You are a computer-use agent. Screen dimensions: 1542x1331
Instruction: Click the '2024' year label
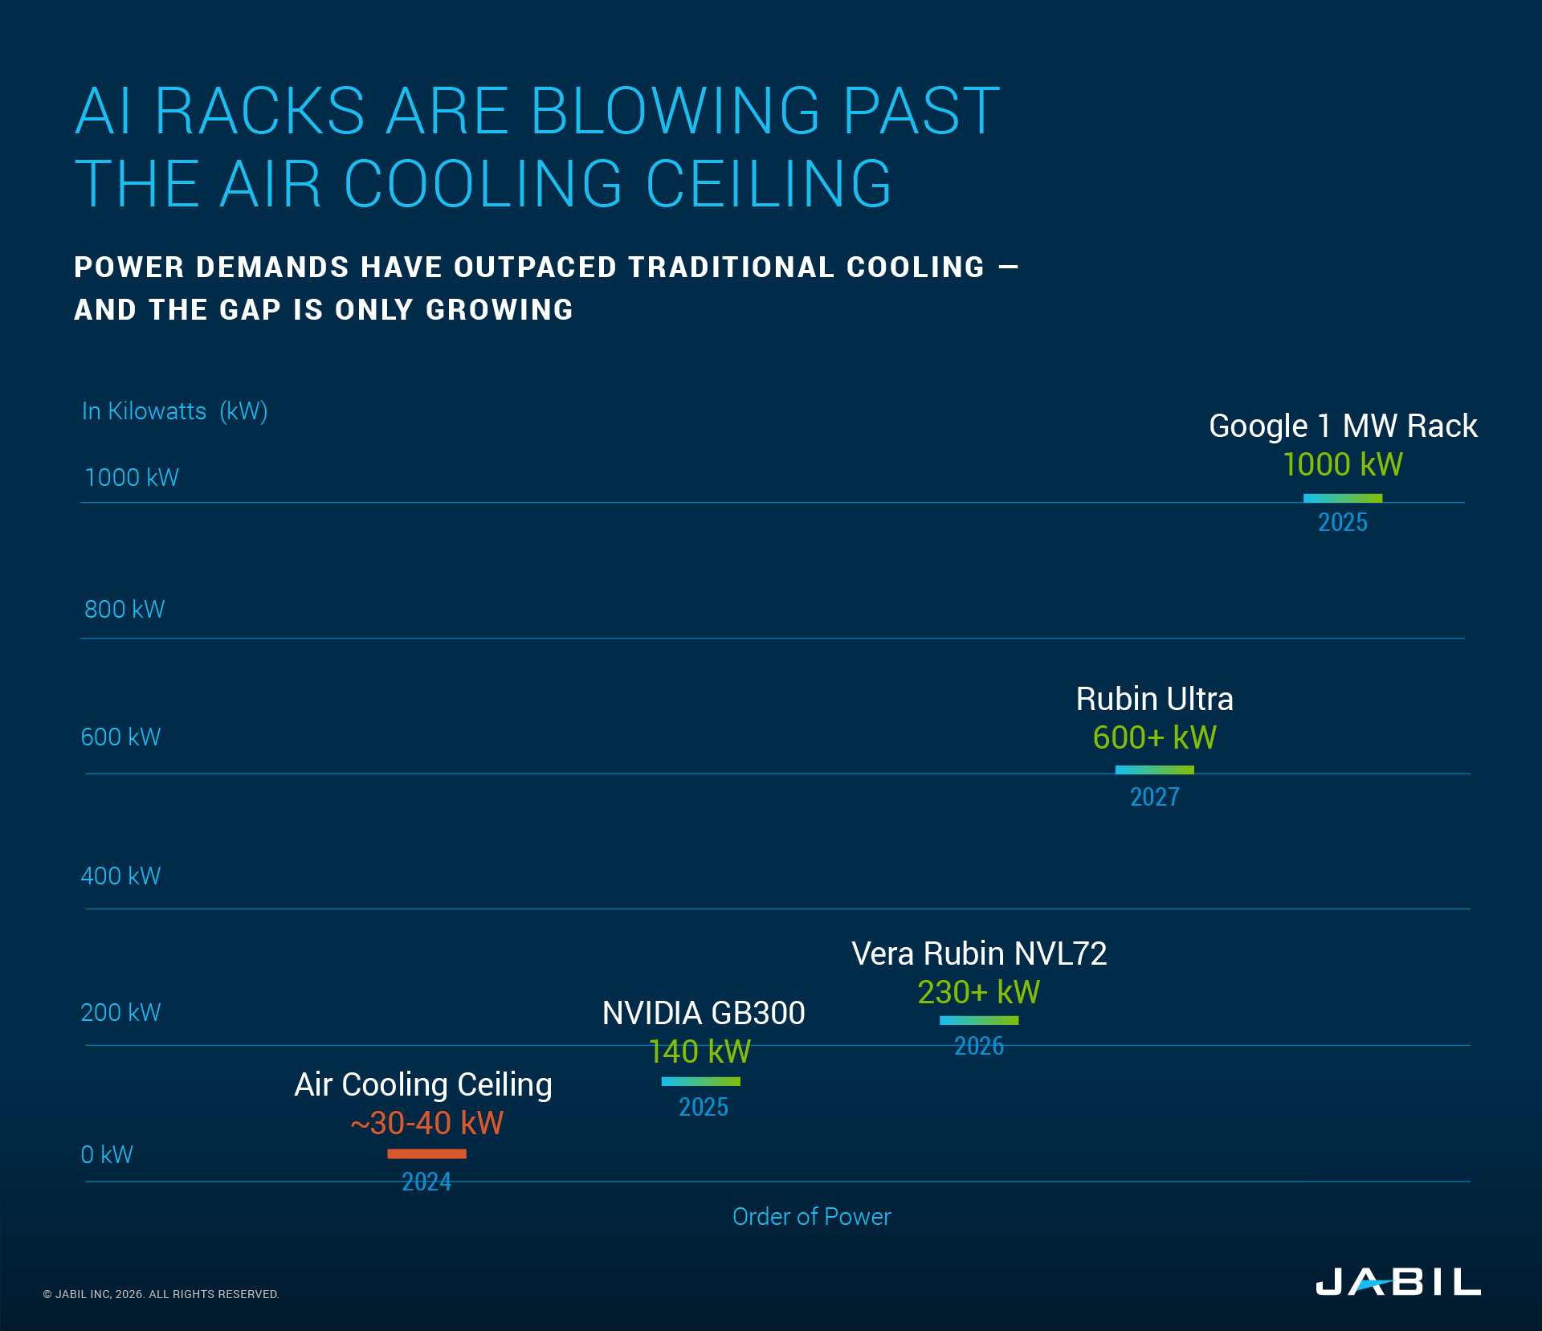(426, 1182)
